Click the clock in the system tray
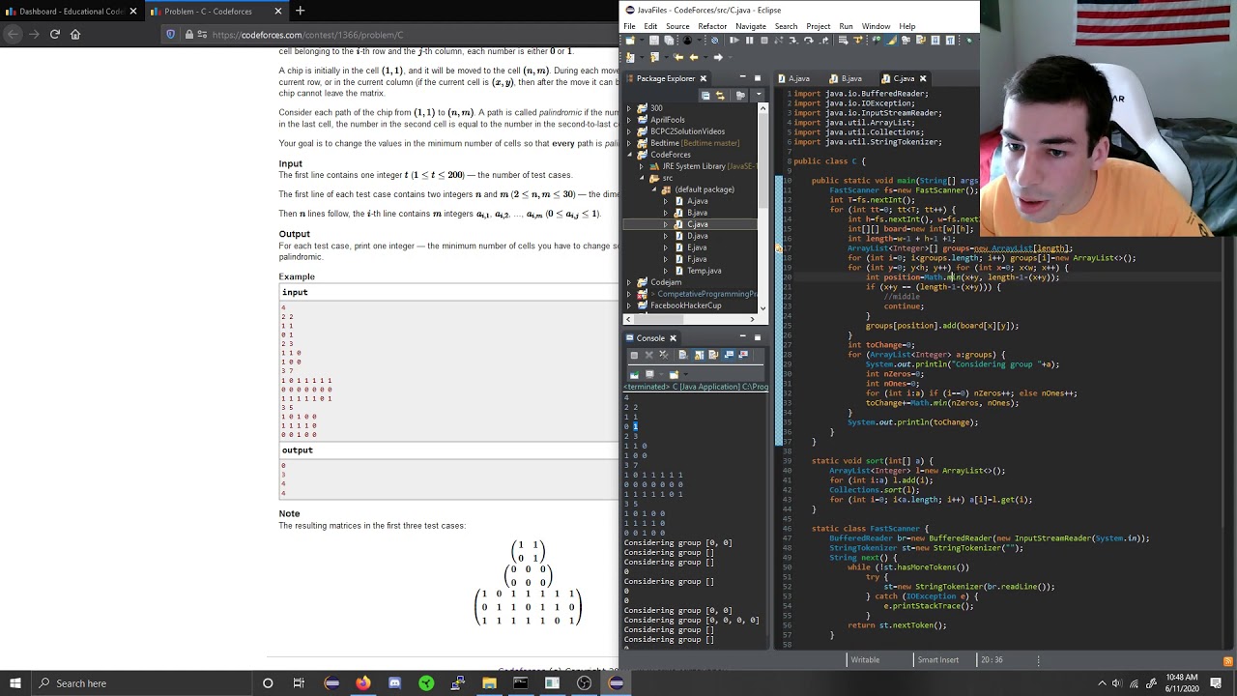The height and width of the screenshot is (696, 1237). click(x=1181, y=683)
